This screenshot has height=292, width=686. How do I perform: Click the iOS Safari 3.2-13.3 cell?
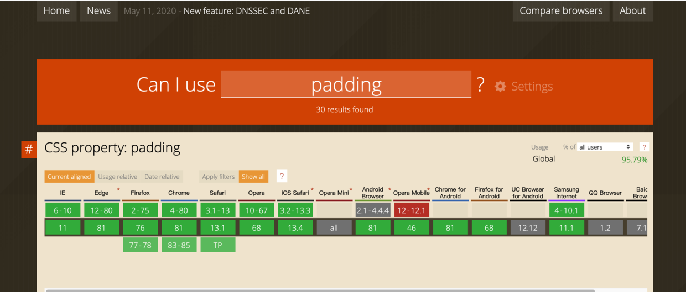click(295, 210)
